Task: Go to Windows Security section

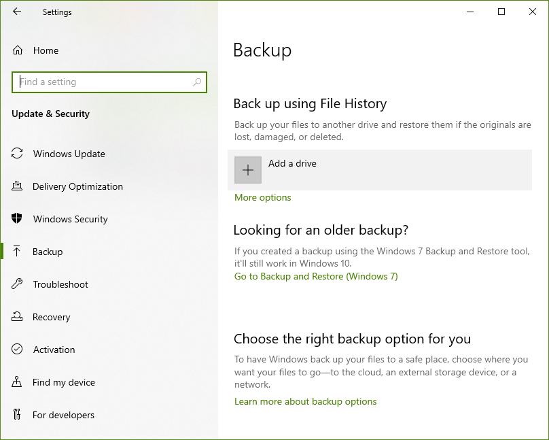Action: click(x=71, y=219)
